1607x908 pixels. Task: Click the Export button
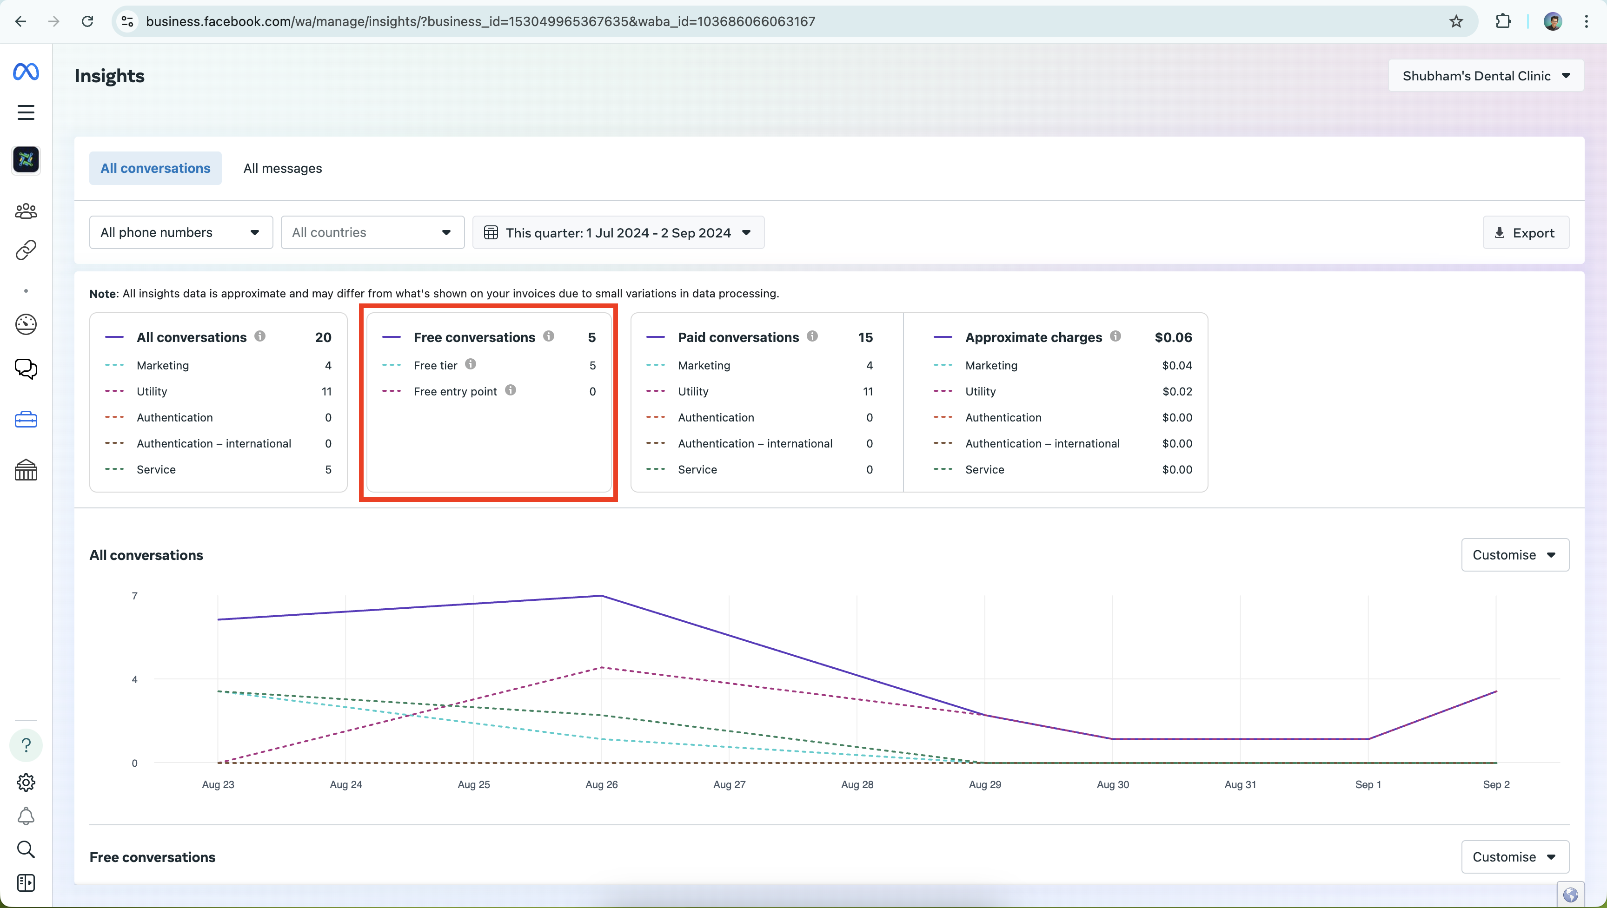point(1525,233)
